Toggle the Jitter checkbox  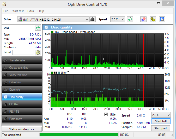click(x=106, y=114)
